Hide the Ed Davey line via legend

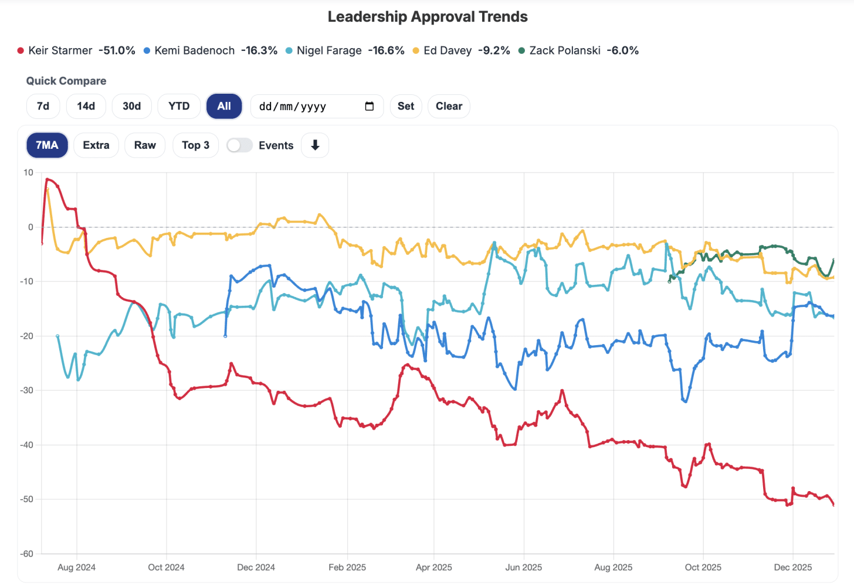449,50
